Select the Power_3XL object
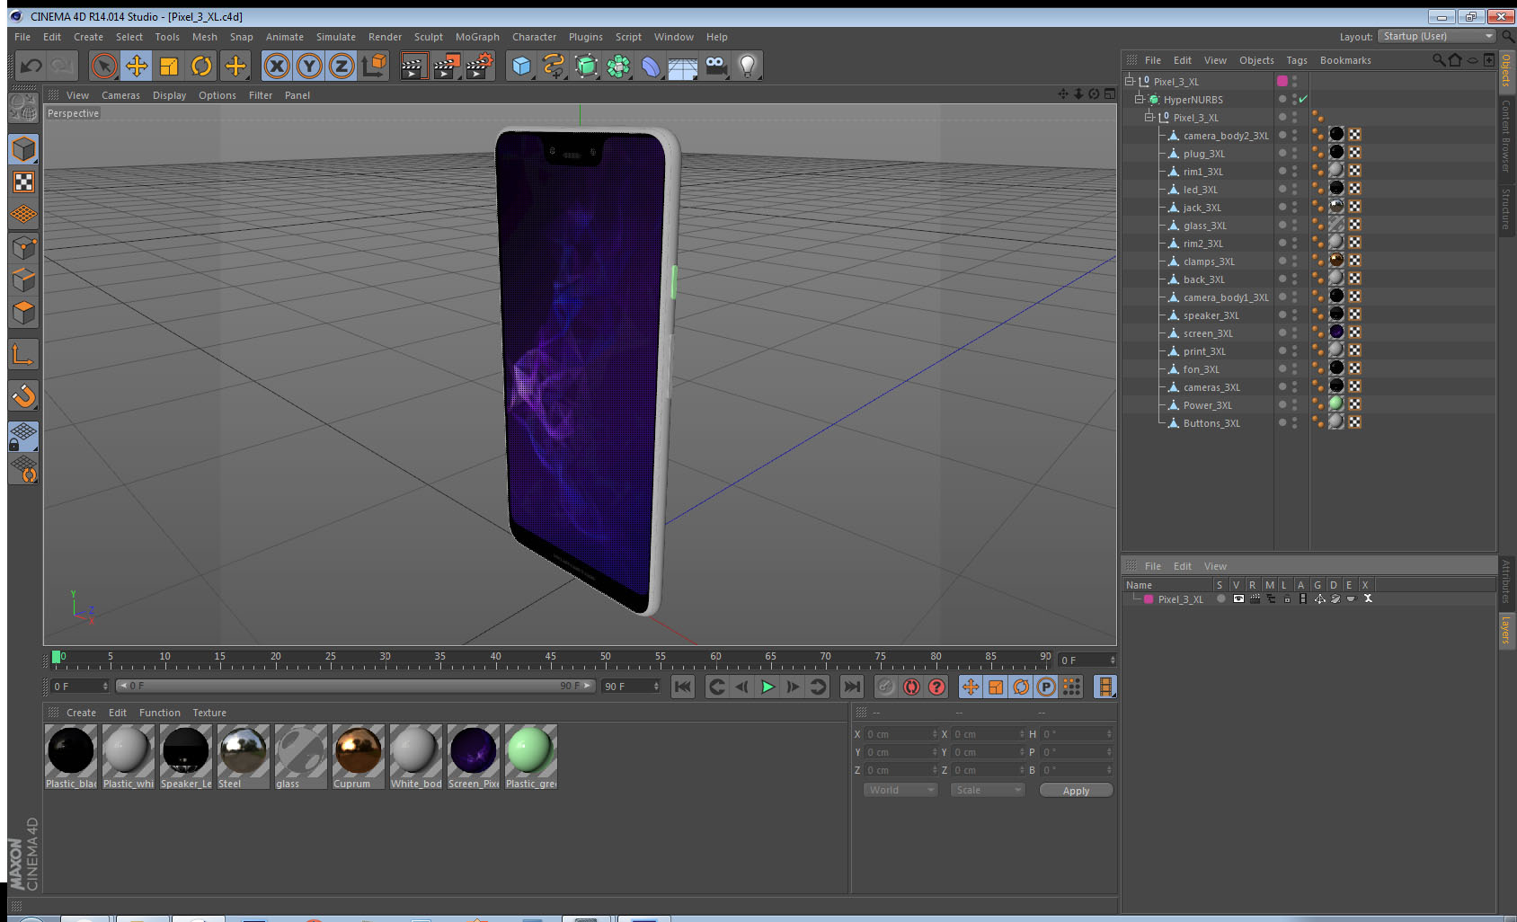 (x=1207, y=405)
